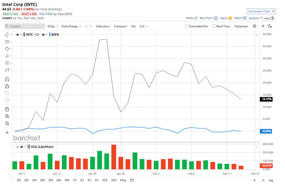This screenshot has width=285, height=189.
Task: Switch to dark mode moon icon
Action: [270, 26]
